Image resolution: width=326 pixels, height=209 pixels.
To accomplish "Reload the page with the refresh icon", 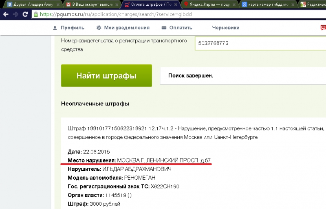I will [25, 14].
